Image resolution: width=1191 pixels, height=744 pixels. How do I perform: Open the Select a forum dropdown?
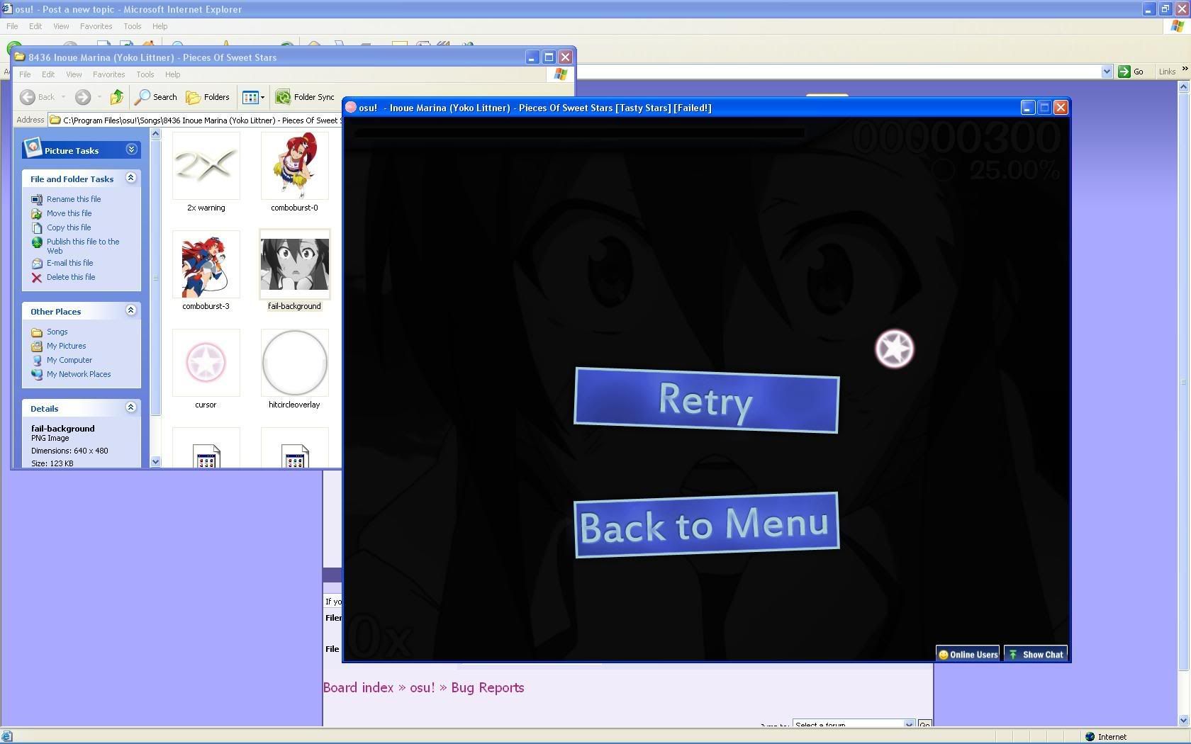click(x=854, y=723)
